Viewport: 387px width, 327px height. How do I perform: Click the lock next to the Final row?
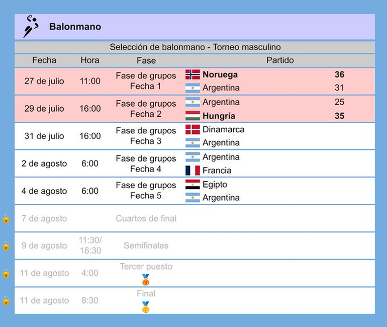pyautogui.click(x=6, y=301)
